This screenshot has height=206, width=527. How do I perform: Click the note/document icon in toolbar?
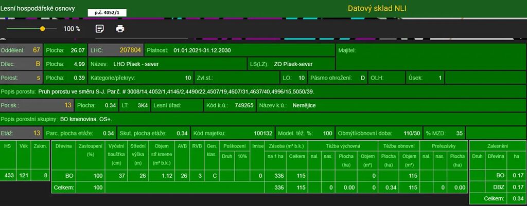pos(100,29)
